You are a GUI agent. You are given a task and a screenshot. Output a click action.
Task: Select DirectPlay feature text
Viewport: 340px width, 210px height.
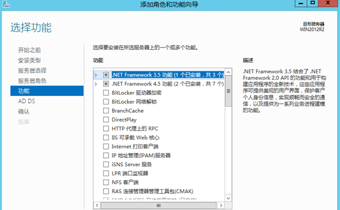[x=124, y=120]
